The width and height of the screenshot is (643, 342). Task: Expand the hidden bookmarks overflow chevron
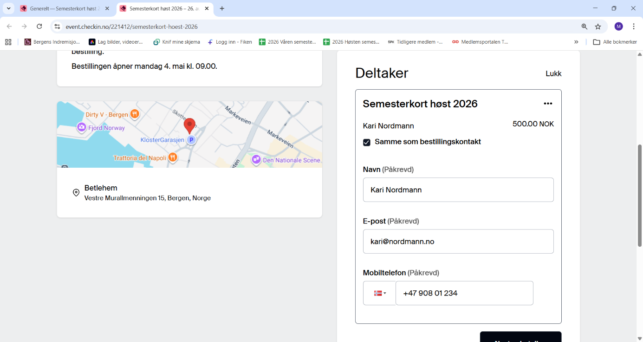[576, 42]
